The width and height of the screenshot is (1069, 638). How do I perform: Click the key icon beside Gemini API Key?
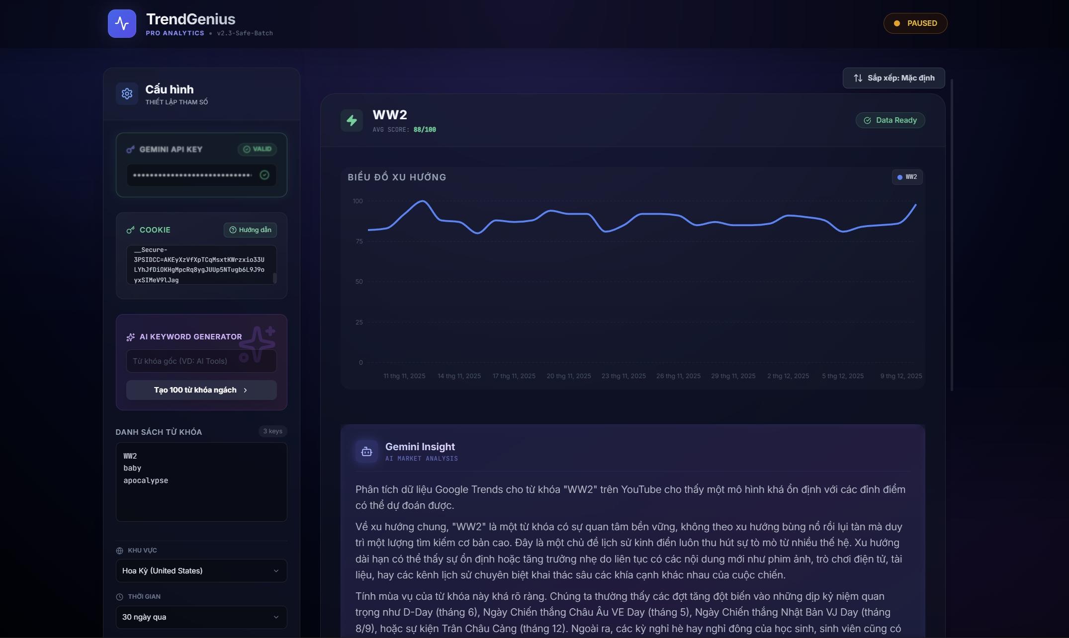[x=130, y=150]
